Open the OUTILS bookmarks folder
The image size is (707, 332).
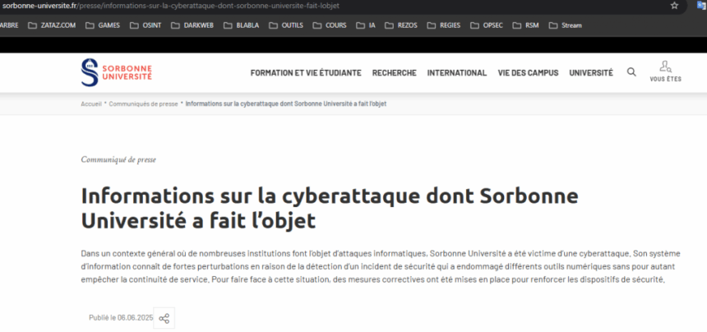pos(286,25)
